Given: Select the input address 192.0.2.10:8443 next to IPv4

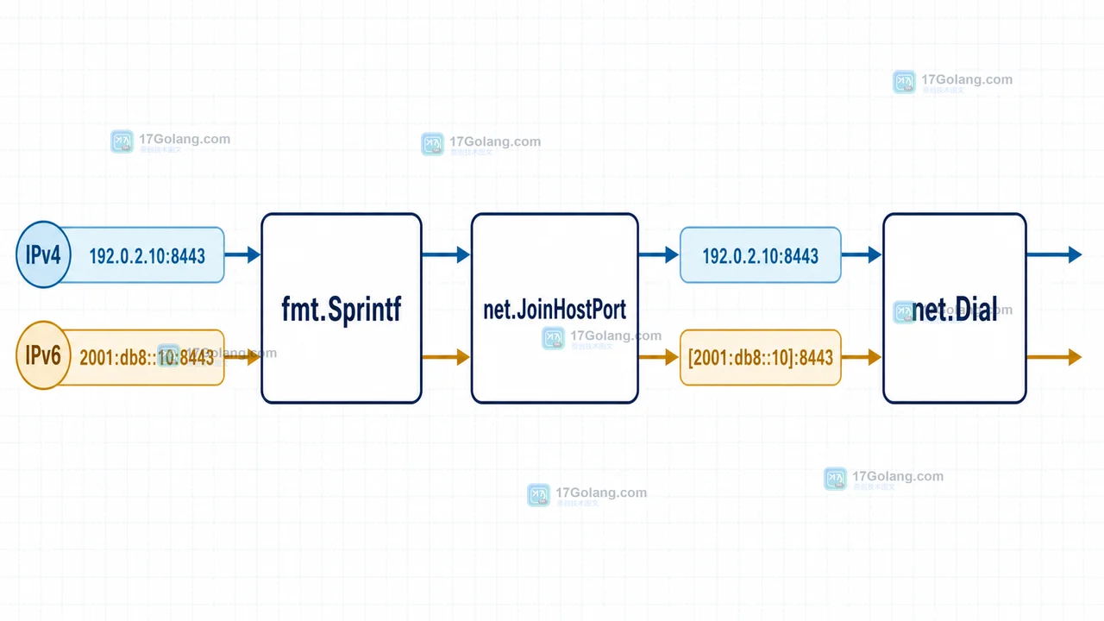Looking at the screenshot, I should pos(147,255).
